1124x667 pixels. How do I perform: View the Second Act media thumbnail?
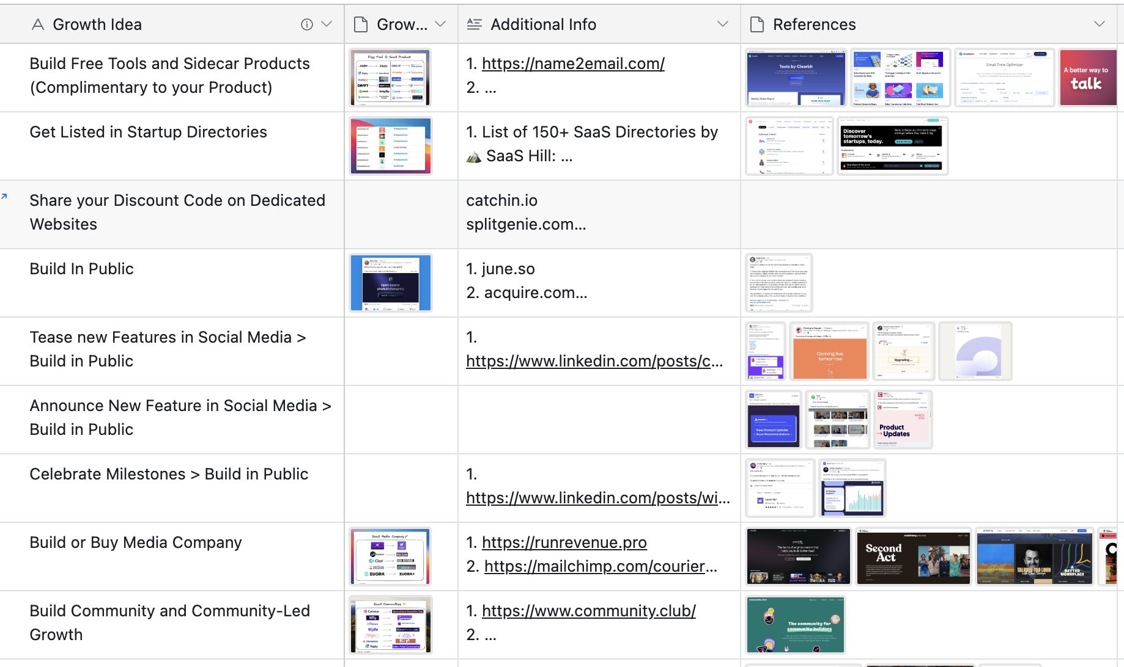click(913, 556)
